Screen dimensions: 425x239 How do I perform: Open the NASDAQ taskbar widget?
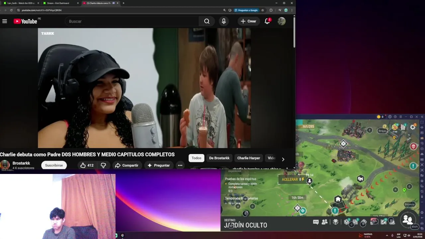pos(365,235)
